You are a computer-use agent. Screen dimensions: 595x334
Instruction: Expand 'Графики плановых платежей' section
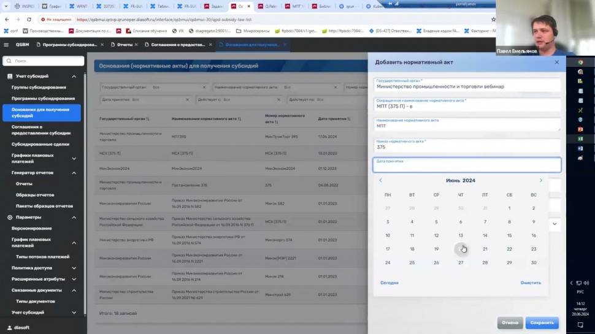tap(74, 158)
